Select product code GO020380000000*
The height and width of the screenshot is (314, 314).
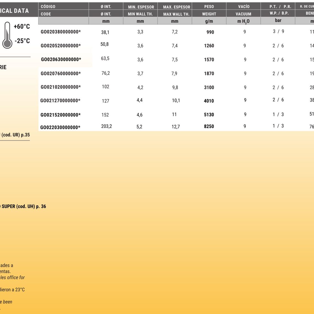click(x=61, y=32)
